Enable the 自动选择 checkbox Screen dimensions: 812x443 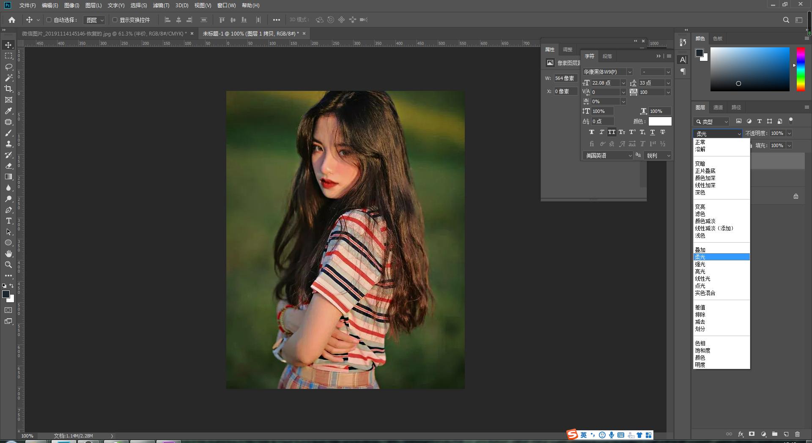pyautogui.click(x=49, y=20)
